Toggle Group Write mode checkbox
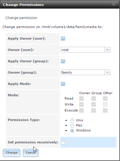This screenshot has width=120, height=161. tap(93, 104)
